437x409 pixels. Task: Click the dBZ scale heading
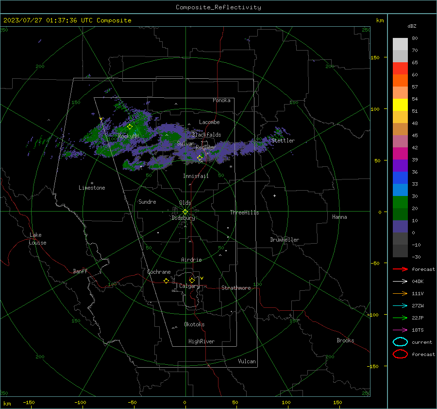[412, 26]
